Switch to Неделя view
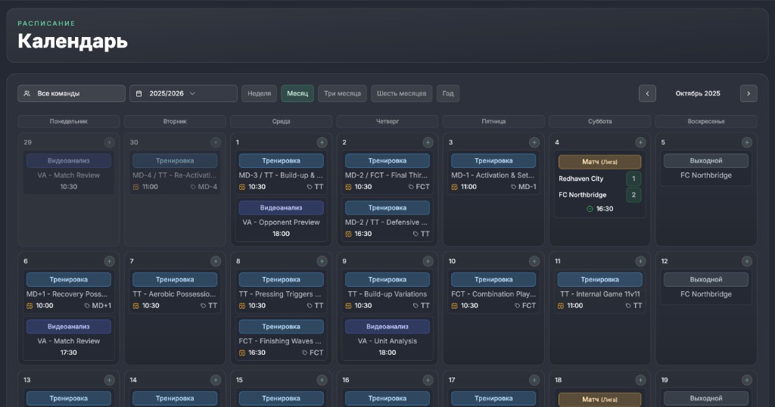Image resolution: width=775 pixels, height=407 pixels. (x=259, y=93)
